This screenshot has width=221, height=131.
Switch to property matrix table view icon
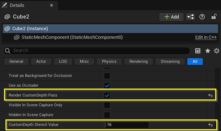pos(198,51)
